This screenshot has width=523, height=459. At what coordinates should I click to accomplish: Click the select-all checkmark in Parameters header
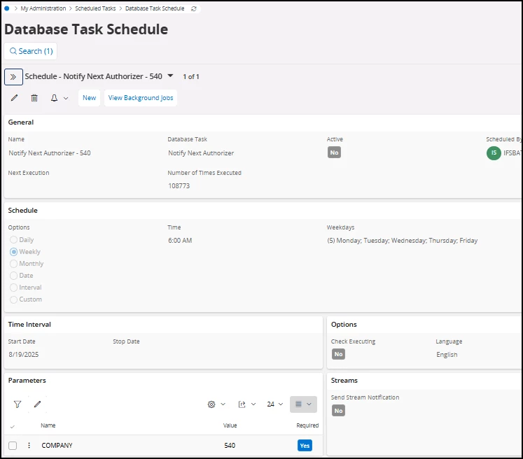[13, 426]
